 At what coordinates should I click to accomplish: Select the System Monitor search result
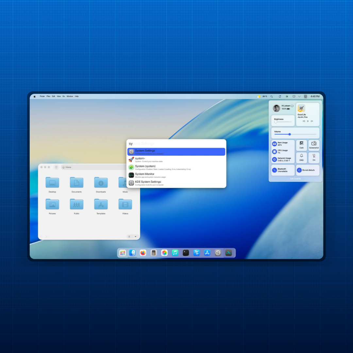176,175
